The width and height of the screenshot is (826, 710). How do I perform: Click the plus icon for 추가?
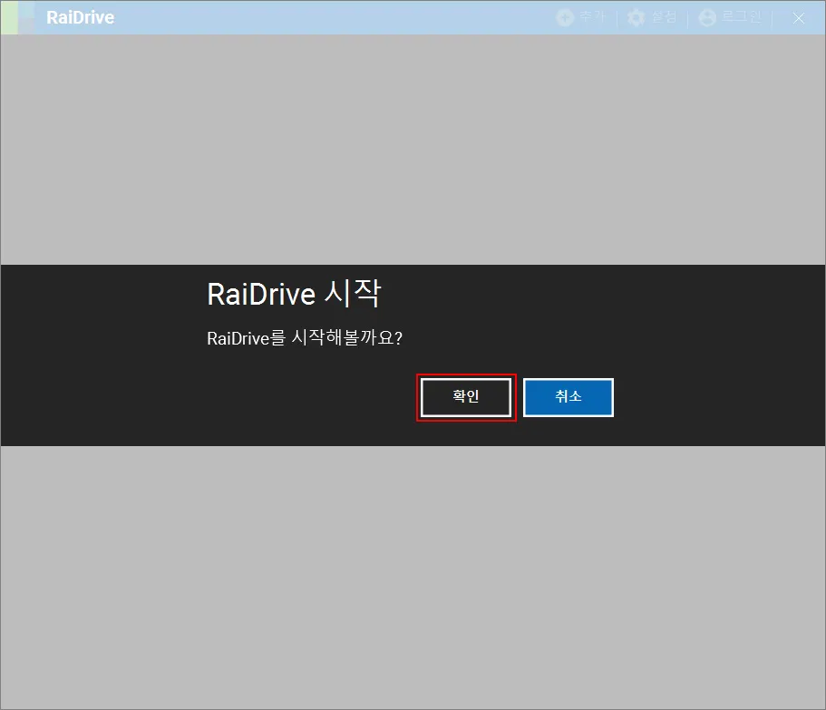[565, 18]
